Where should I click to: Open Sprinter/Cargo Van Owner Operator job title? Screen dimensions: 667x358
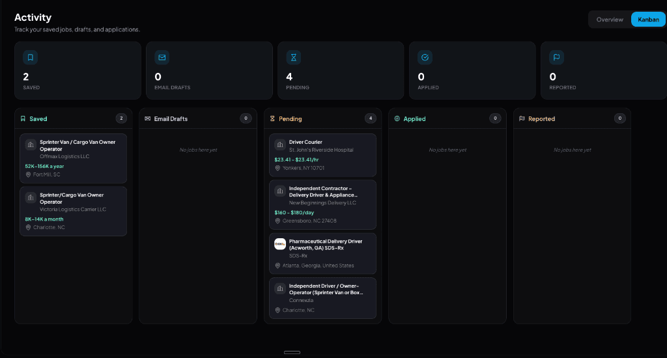point(72,198)
